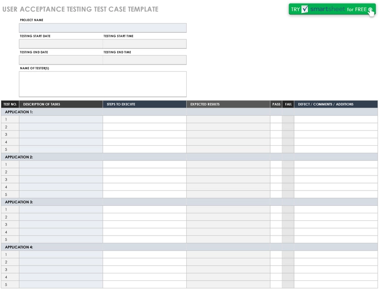The width and height of the screenshot is (380, 290).
Task: Select the Testing Start Time field
Action: tap(145, 44)
